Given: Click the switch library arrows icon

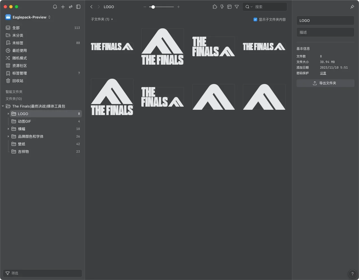Looking at the screenshot, I should click(x=71, y=7).
